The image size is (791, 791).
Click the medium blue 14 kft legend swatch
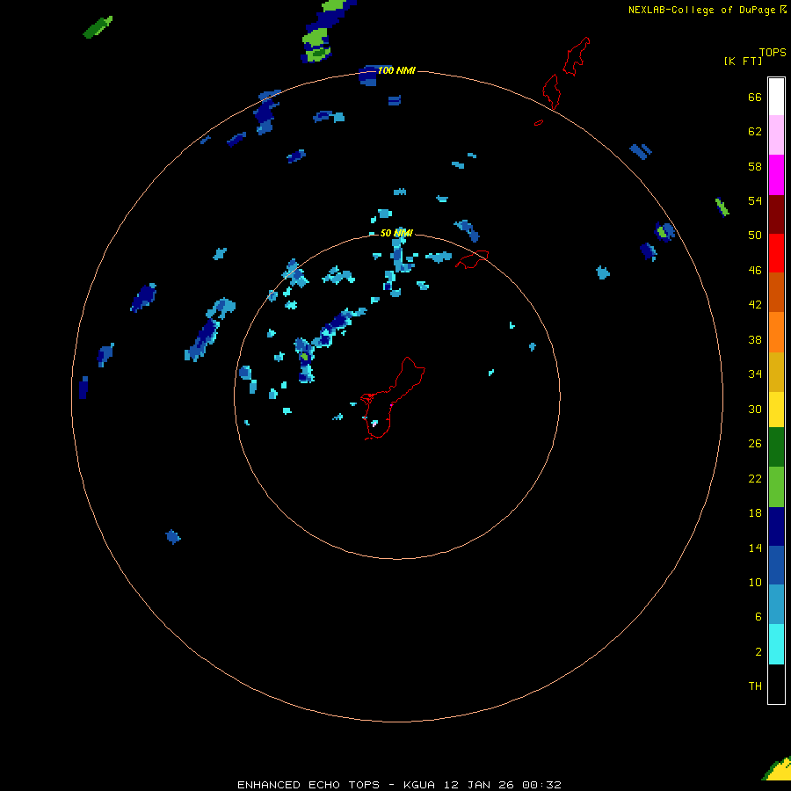click(776, 565)
